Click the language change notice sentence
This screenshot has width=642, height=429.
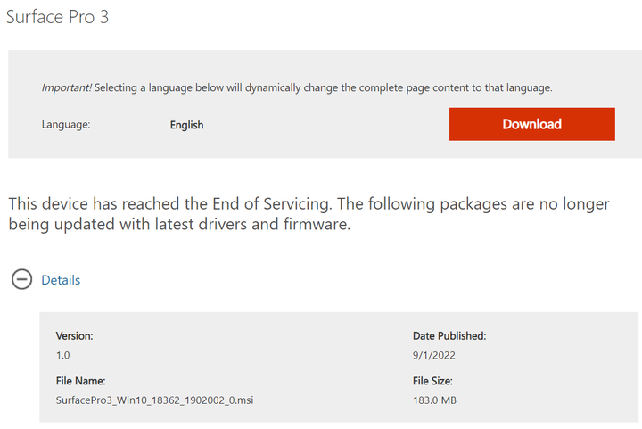(x=297, y=87)
